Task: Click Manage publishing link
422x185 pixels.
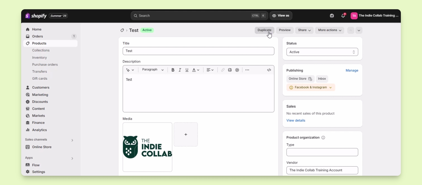Action: coord(352,70)
